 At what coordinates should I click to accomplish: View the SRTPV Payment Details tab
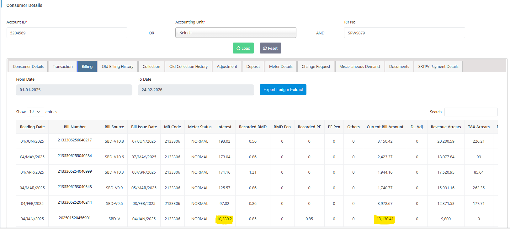[438, 66]
